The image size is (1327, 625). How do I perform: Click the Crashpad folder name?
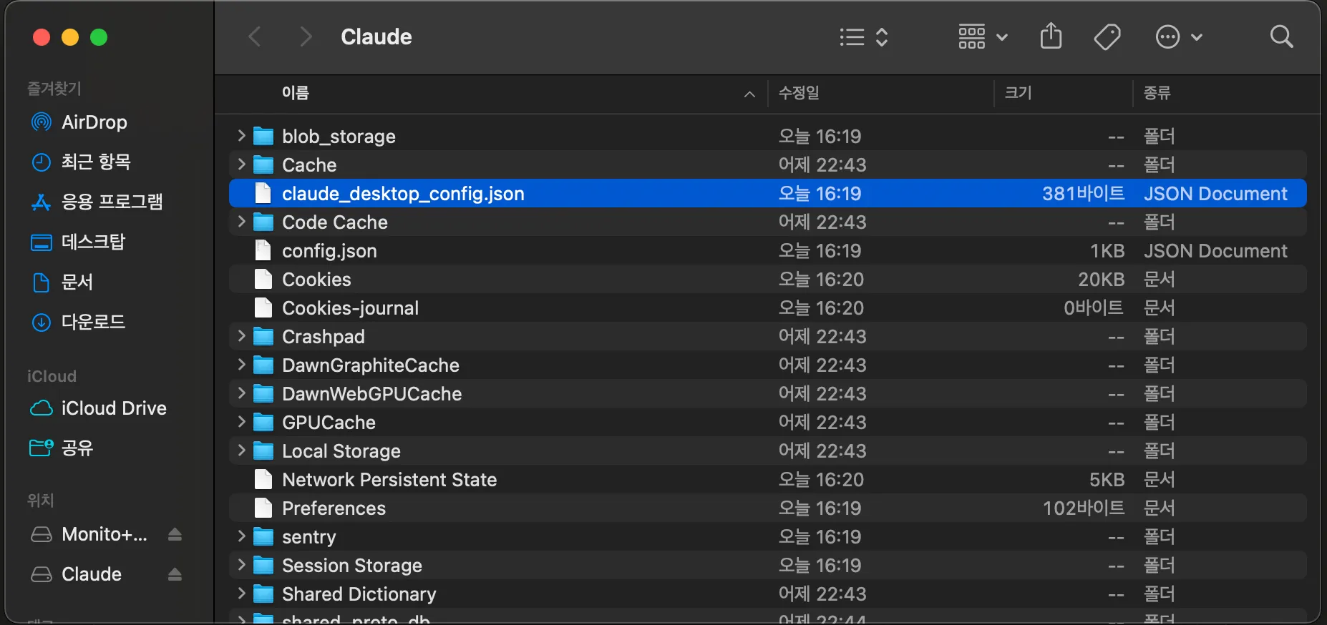324,337
